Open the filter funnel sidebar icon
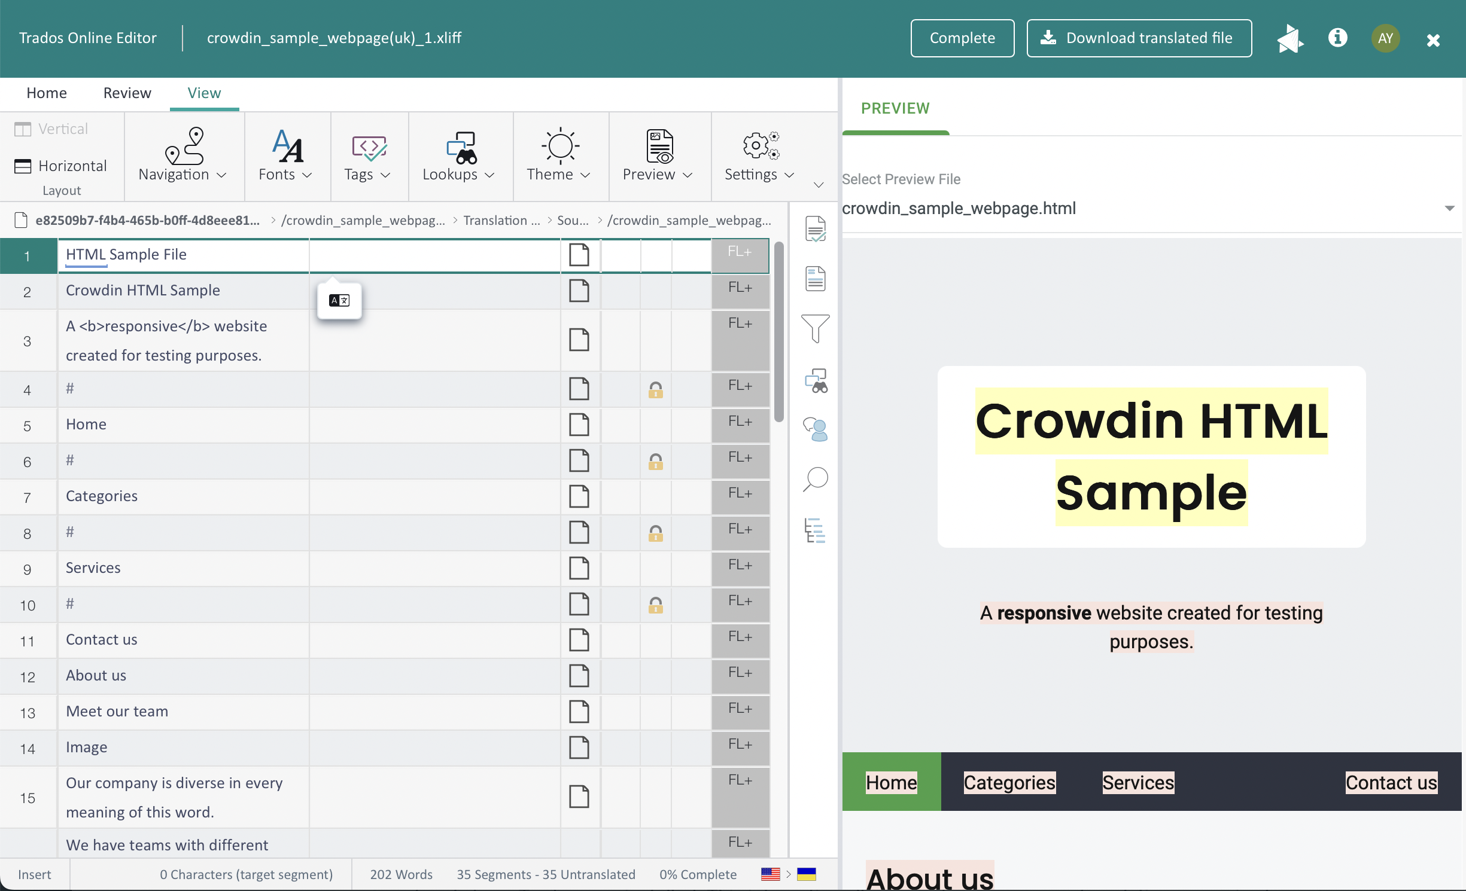Screen dimensions: 1466x891 (x=815, y=328)
